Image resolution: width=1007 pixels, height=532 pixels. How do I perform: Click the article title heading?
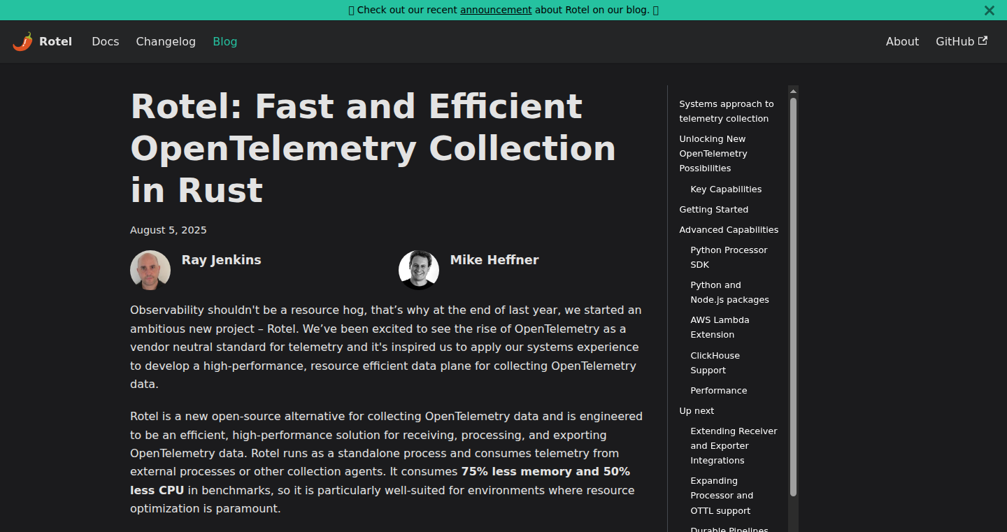[x=373, y=148]
